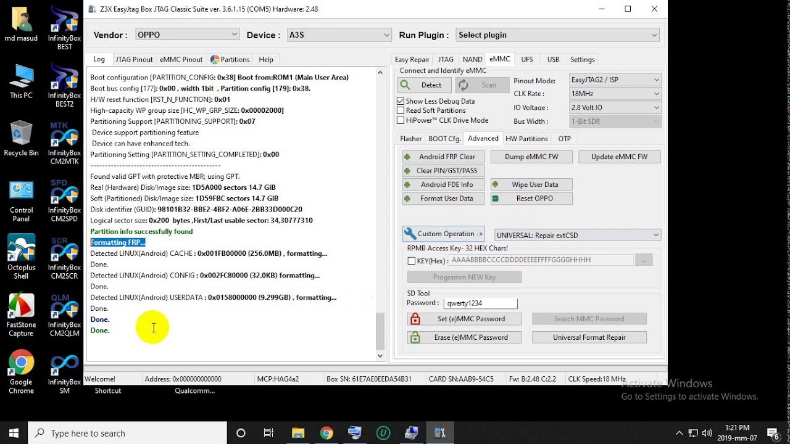This screenshot has height=444, width=790.
Task: Open the Device dropdown showing A3S
Action: click(339, 35)
